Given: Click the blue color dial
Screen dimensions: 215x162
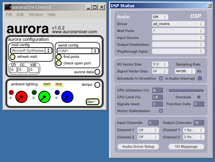Looking at the screenshot, I should click(x=67, y=97).
